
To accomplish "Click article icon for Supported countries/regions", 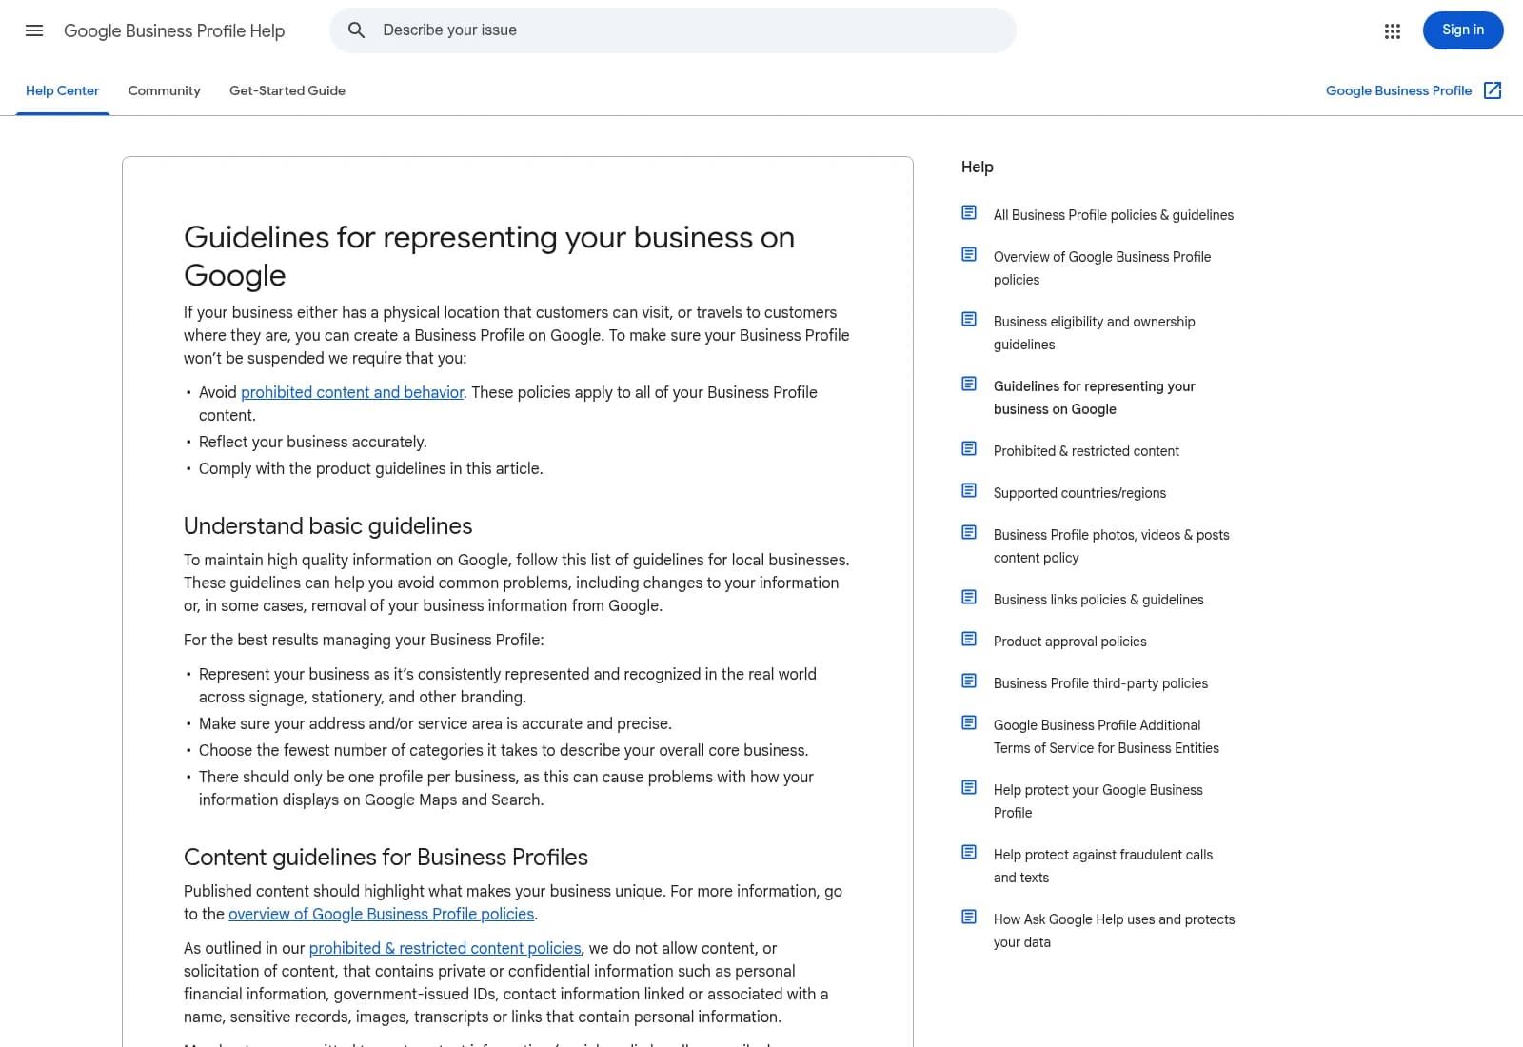I will click(x=969, y=490).
